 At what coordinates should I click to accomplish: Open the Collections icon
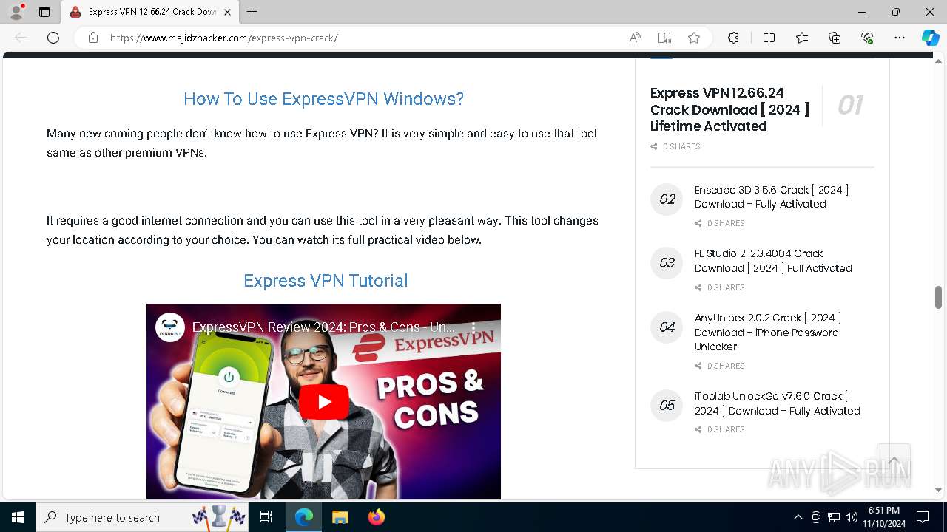click(x=835, y=38)
